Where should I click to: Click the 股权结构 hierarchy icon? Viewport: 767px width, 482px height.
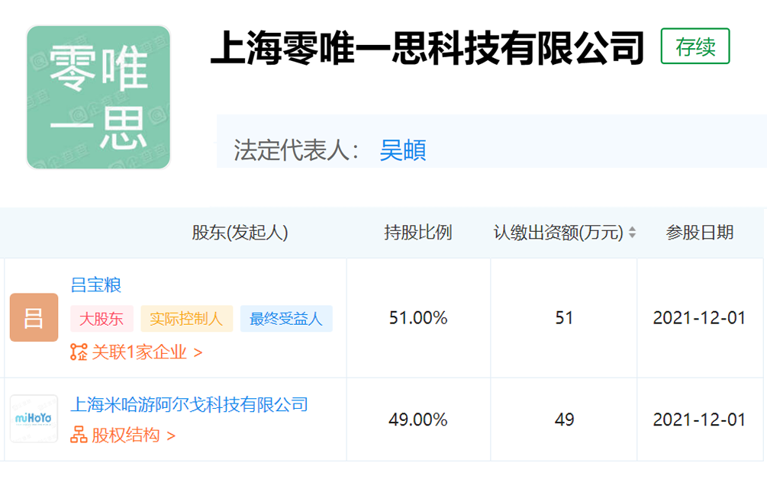(79, 435)
